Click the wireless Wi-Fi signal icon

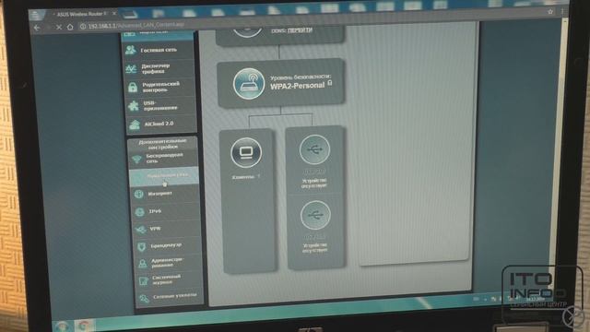136,159
